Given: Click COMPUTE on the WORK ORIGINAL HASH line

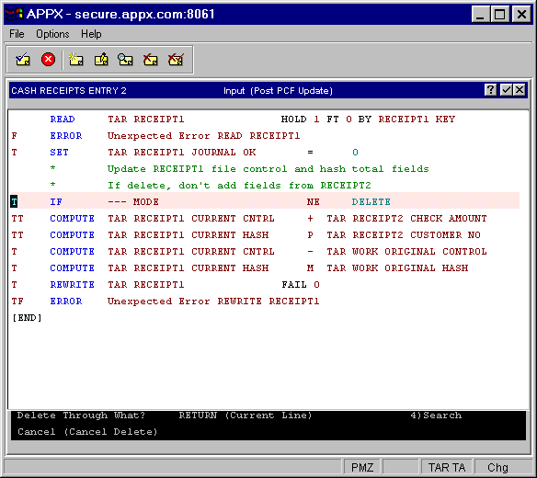Looking at the screenshot, I should [72, 267].
